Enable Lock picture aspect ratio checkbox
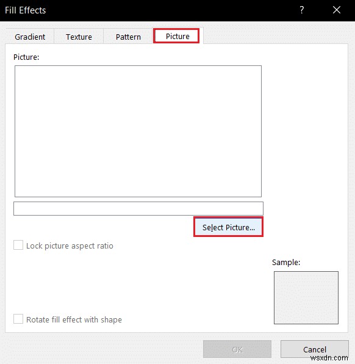Screen dimensions: 355x364 pyautogui.click(x=18, y=245)
